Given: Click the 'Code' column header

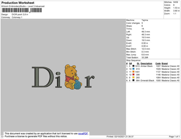Looking at the screenshot, I should pos(158,64).
